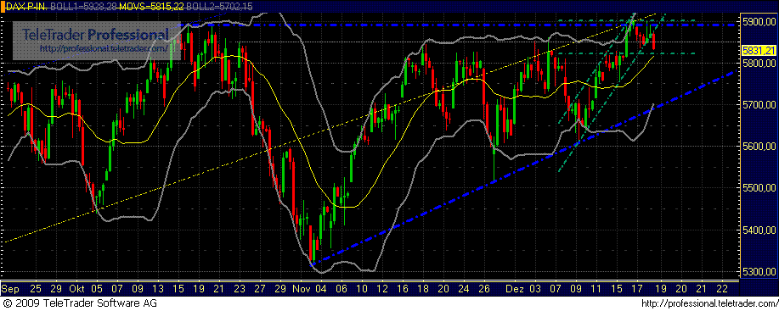This screenshot has height=311, width=779.
Task: Click date 27 on the time axis
Action: [x=260, y=288]
